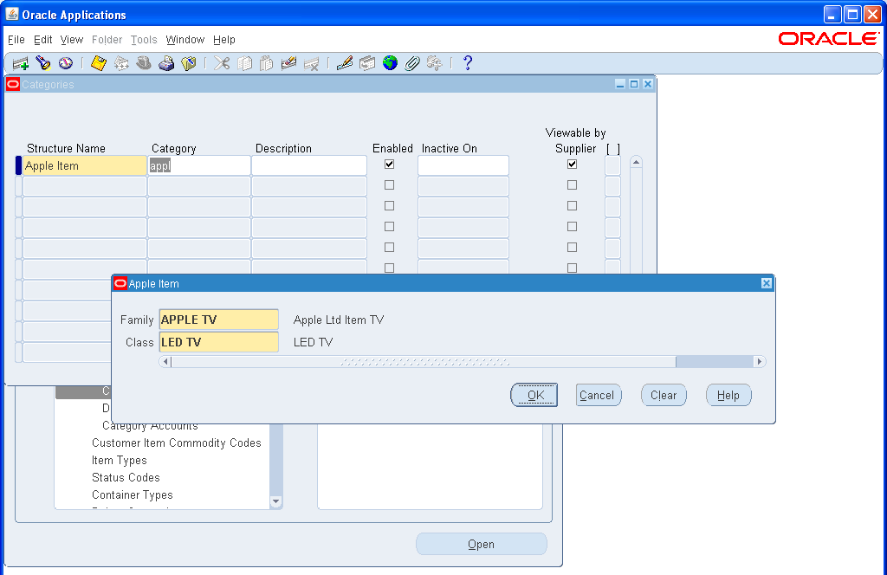Click the Cut scissors icon
This screenshot has height=575, width=887.
coord(222,63)
